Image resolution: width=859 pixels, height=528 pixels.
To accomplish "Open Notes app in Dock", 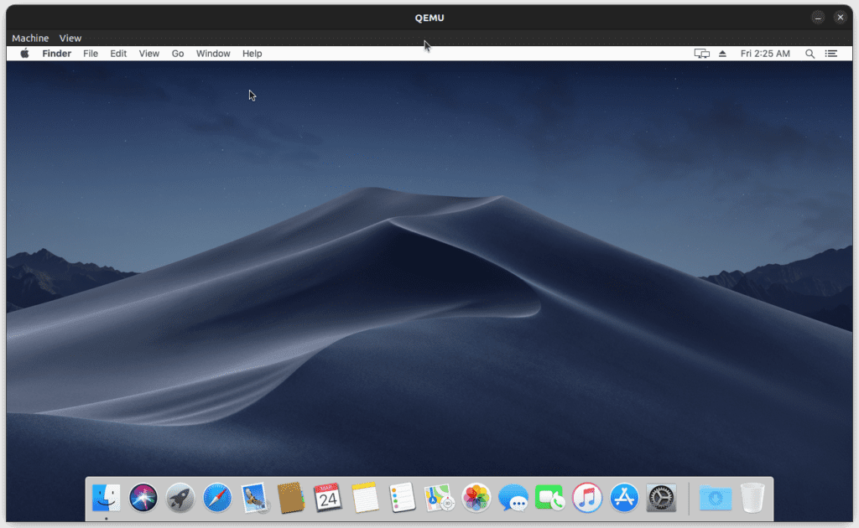I will tap(365, 498).
